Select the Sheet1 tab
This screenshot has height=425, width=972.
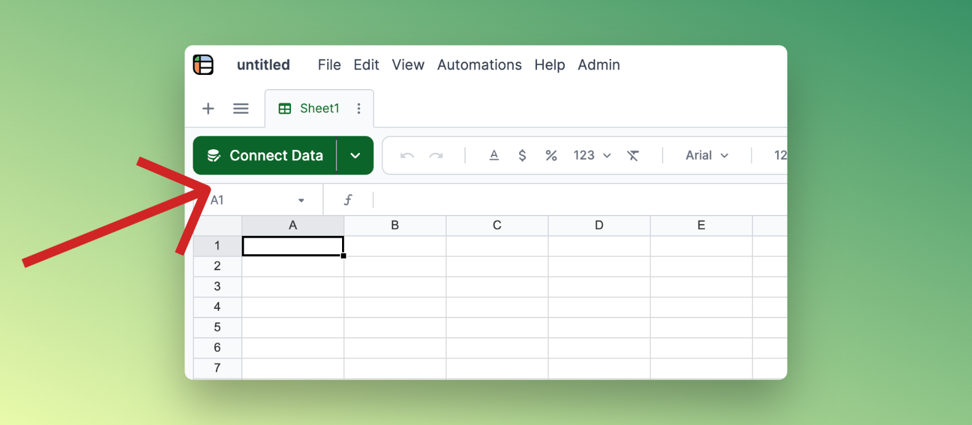click(319, 109)
